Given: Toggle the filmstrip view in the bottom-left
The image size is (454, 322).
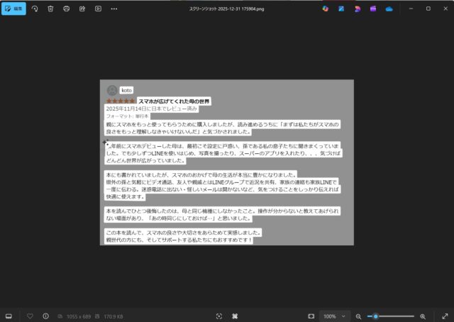Looking at the screenshot, I should [9, 316].
